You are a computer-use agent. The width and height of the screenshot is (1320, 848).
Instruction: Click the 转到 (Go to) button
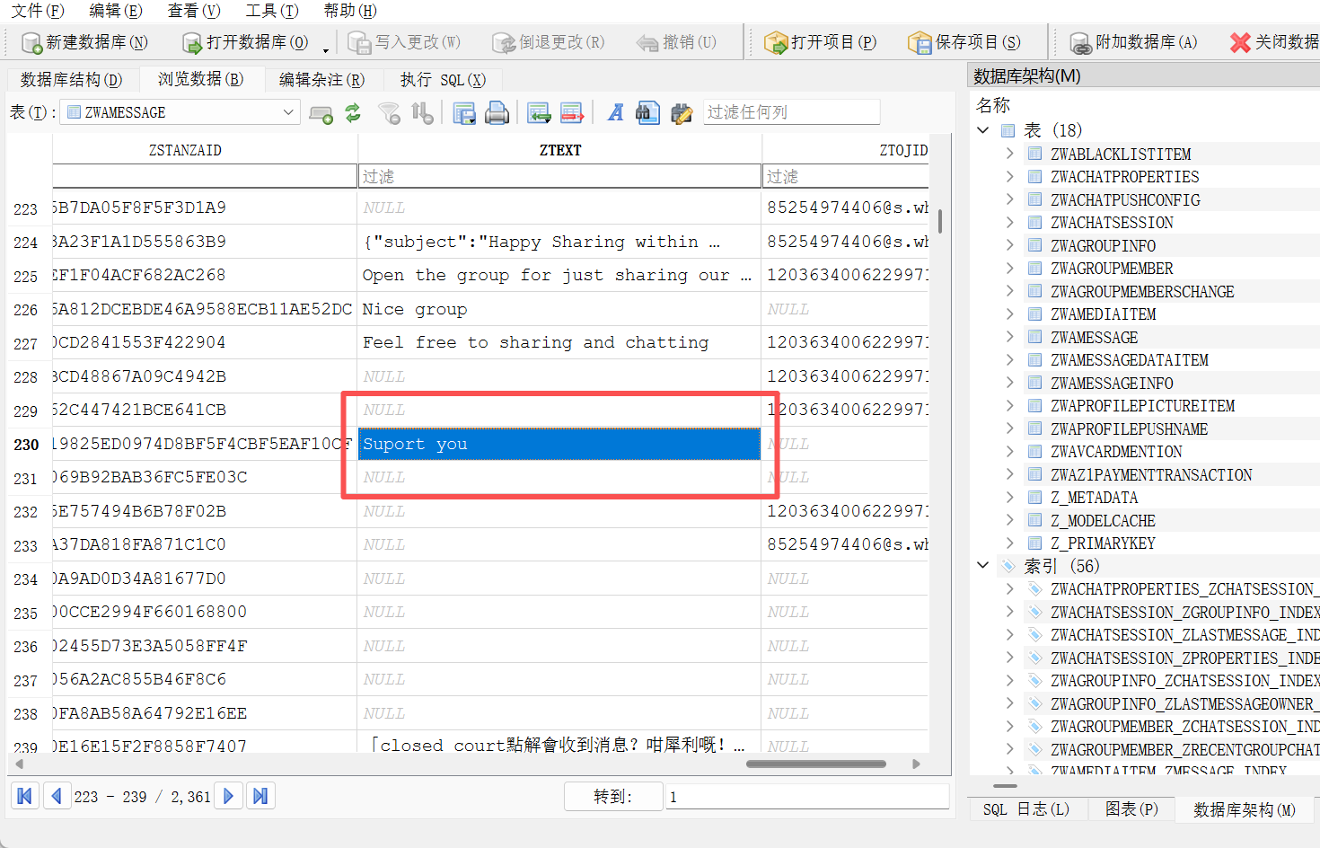pyautogui.click(x=612, y=797)
